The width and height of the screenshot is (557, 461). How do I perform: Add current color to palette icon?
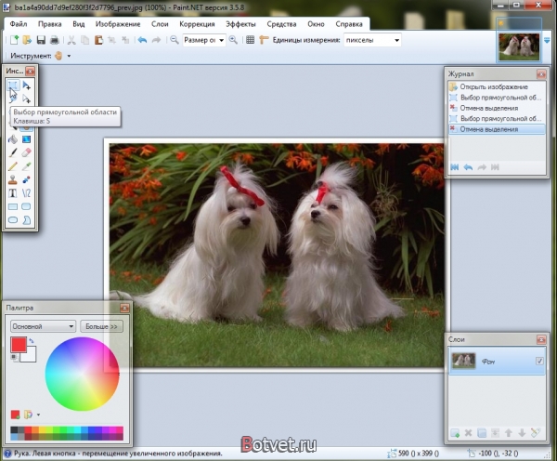pyautogui.click(x=15, y=415)
